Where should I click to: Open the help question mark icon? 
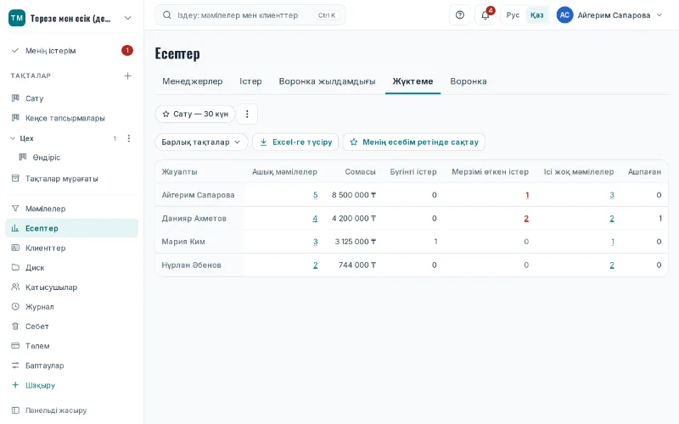(460, 15)
